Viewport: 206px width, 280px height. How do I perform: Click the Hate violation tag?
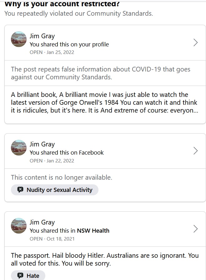28,276
